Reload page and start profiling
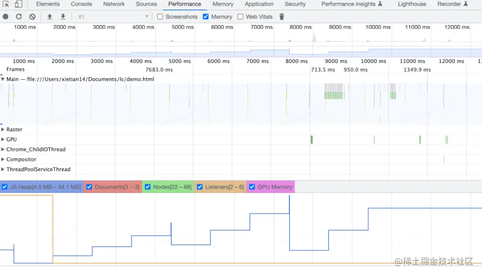Image resolution: width=482 pixels, height=275 pixels. pos(19,17)
